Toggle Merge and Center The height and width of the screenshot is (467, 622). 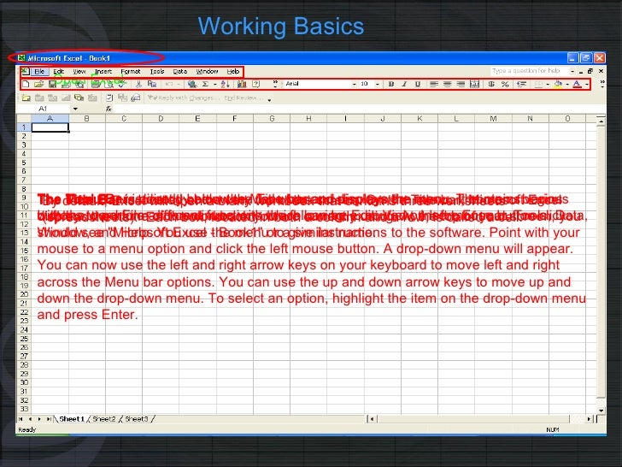(474, 84)
